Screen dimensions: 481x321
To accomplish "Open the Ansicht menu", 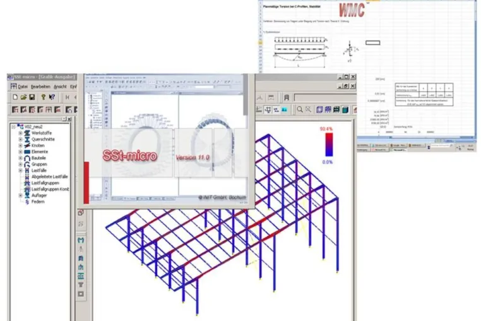I will 60,87.
